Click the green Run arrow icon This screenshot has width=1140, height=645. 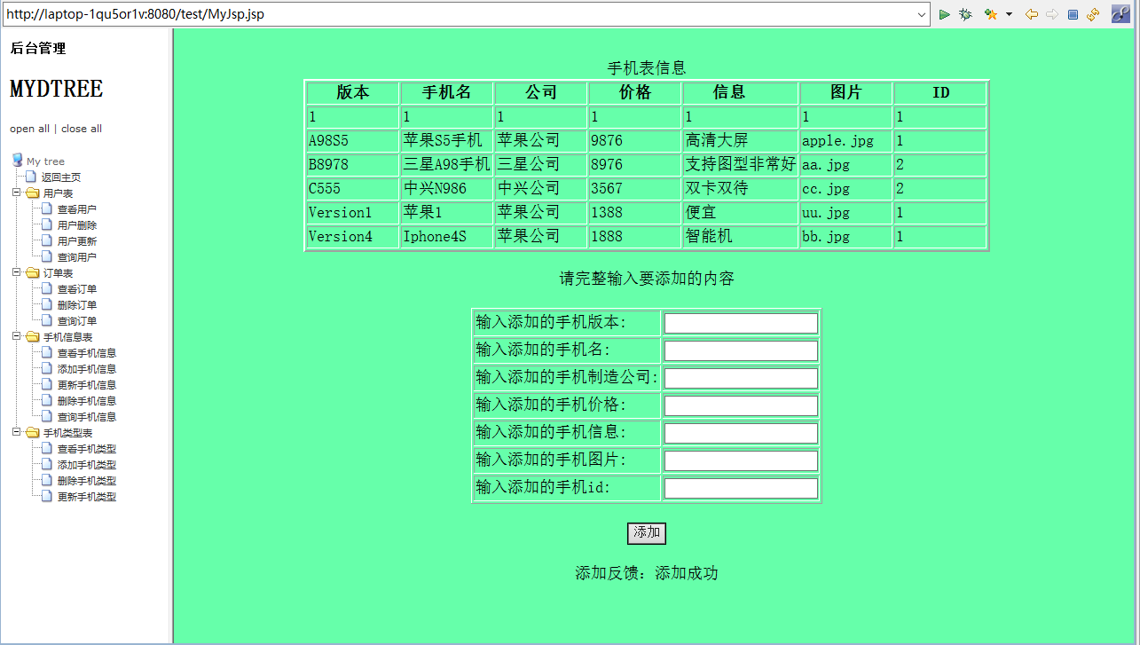(x=945, y=14)
